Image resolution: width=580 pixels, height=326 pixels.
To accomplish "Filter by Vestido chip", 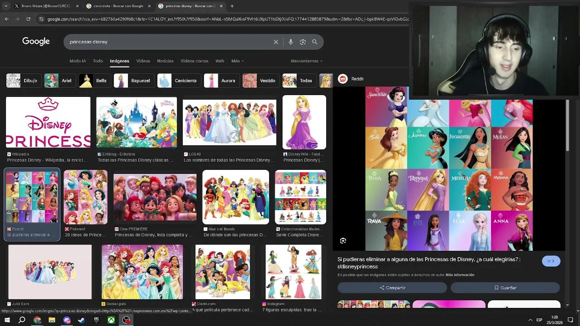I will point(261,81).
